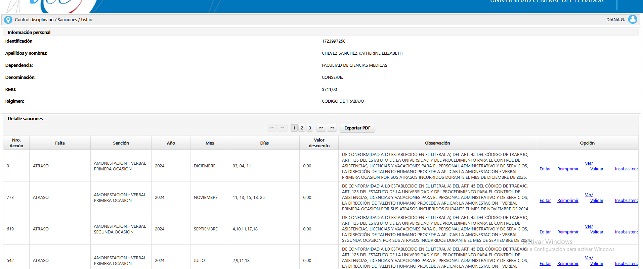
Task: Click the DIANA G. username text
Action: tap(615, 20)
